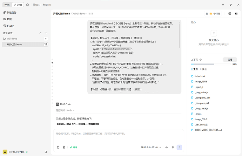242x156 pixels.
Task: Jump to the highlighted conversation marker dot
Action: point(52,63)
